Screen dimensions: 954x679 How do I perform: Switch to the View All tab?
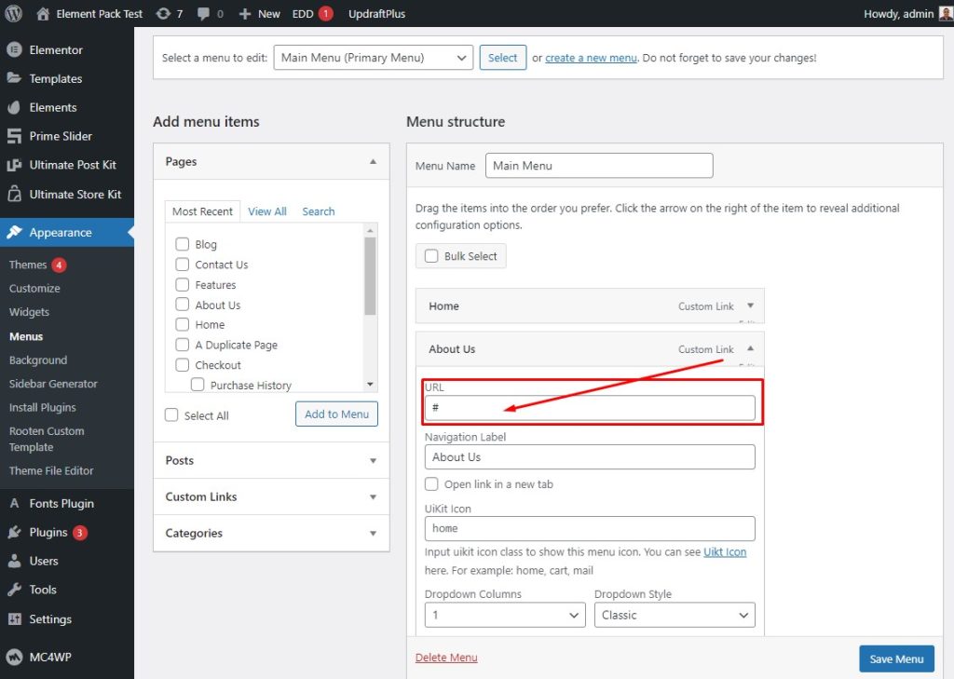coord(267,211)
